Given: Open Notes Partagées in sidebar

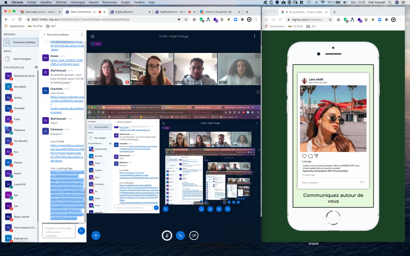Looking at the screenshot, I should pos(22,59).
